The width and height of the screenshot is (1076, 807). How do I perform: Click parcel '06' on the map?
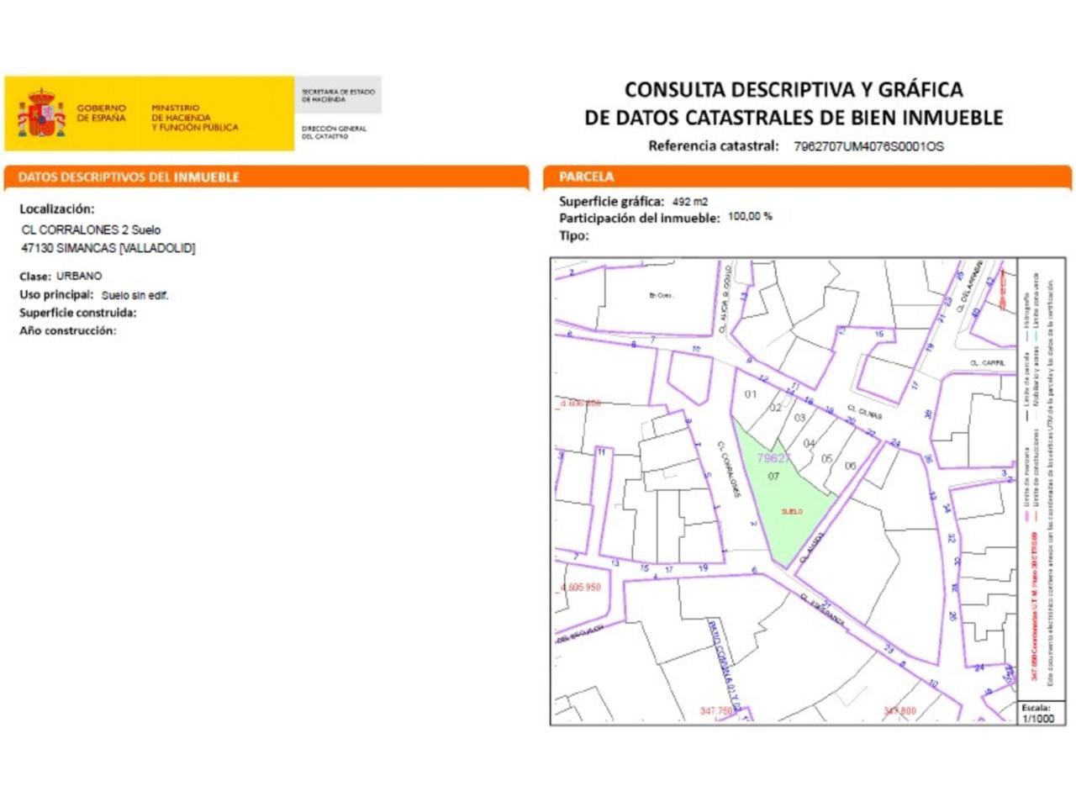pos(850,465)
